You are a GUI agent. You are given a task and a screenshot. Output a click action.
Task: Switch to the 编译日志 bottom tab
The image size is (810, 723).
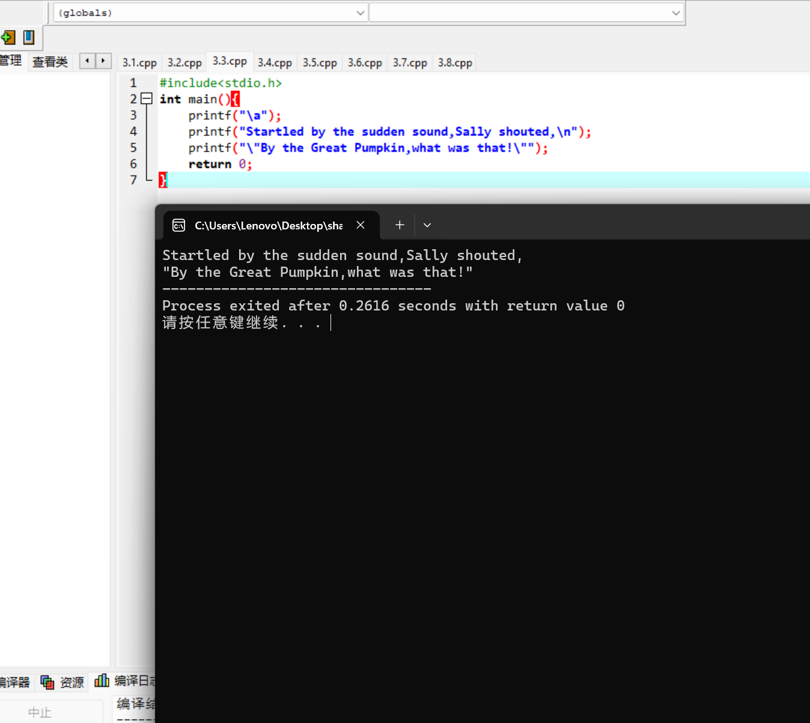pyautogui.click(x=124, y=681)
